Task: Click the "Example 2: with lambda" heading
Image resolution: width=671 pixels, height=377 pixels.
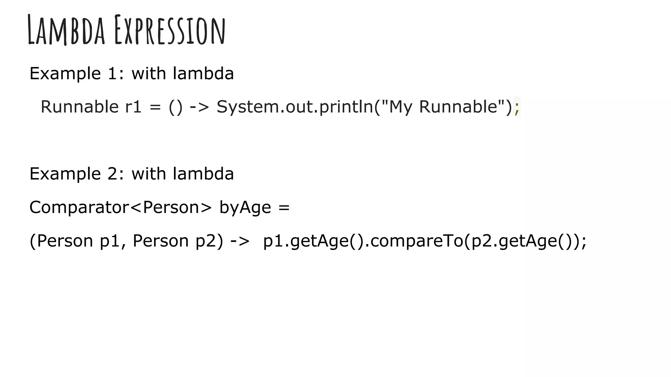Action: [x=131, y=173]
